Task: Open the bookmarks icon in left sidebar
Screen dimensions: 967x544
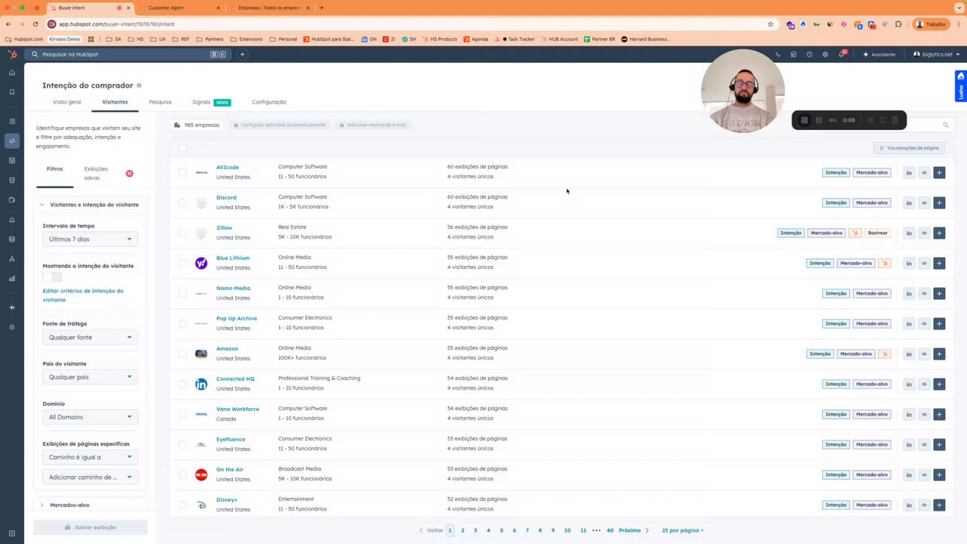Action: coord(11,92)
